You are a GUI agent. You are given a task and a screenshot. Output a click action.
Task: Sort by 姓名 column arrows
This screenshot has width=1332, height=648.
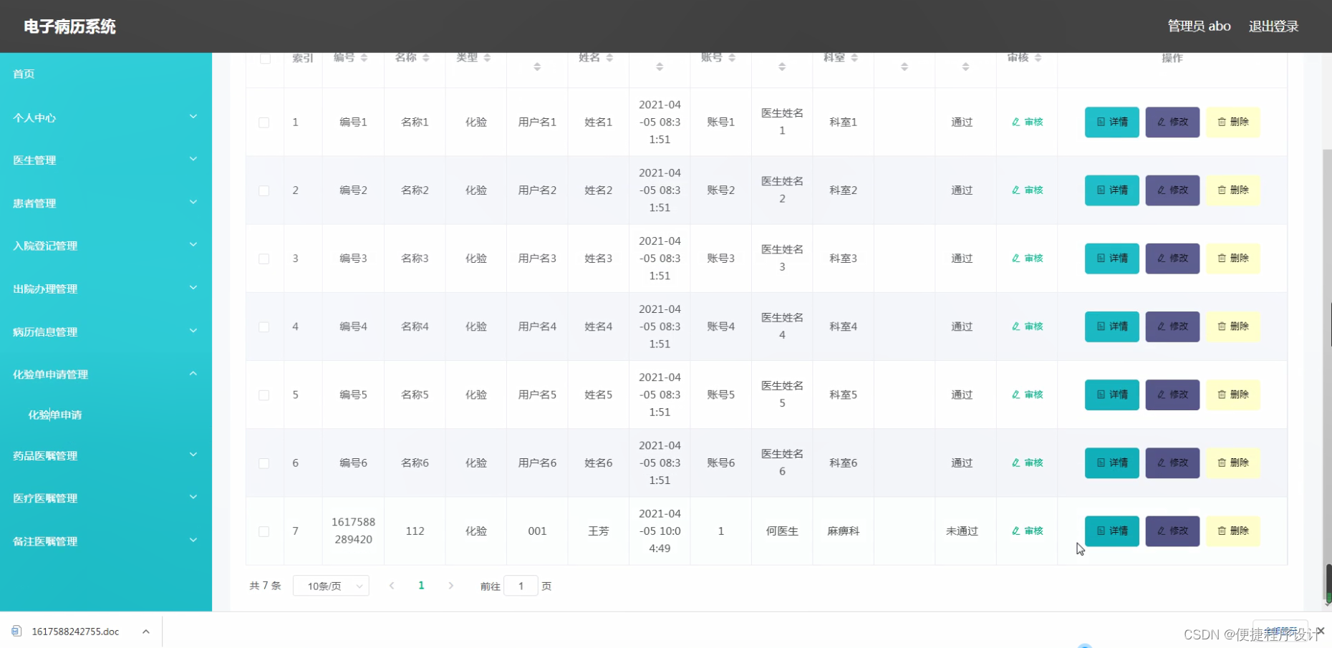tap(609, 58)
